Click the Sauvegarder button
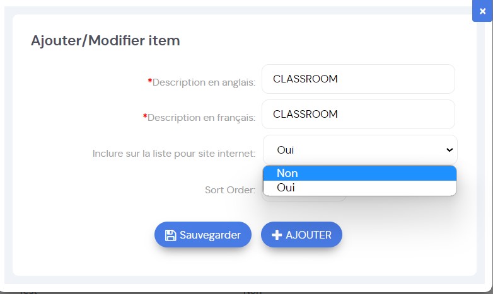The image size is (493, 294). tap(203, 235)
